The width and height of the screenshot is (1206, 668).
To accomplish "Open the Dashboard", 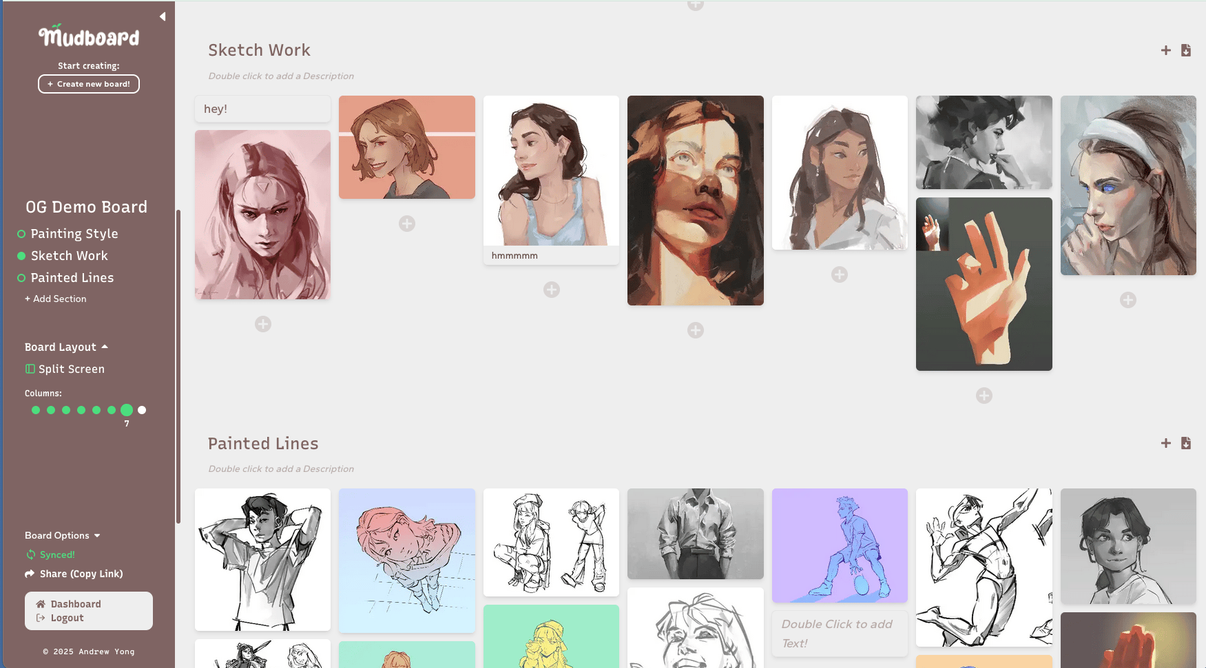I will pyautogui.click(x=69, y=604).
